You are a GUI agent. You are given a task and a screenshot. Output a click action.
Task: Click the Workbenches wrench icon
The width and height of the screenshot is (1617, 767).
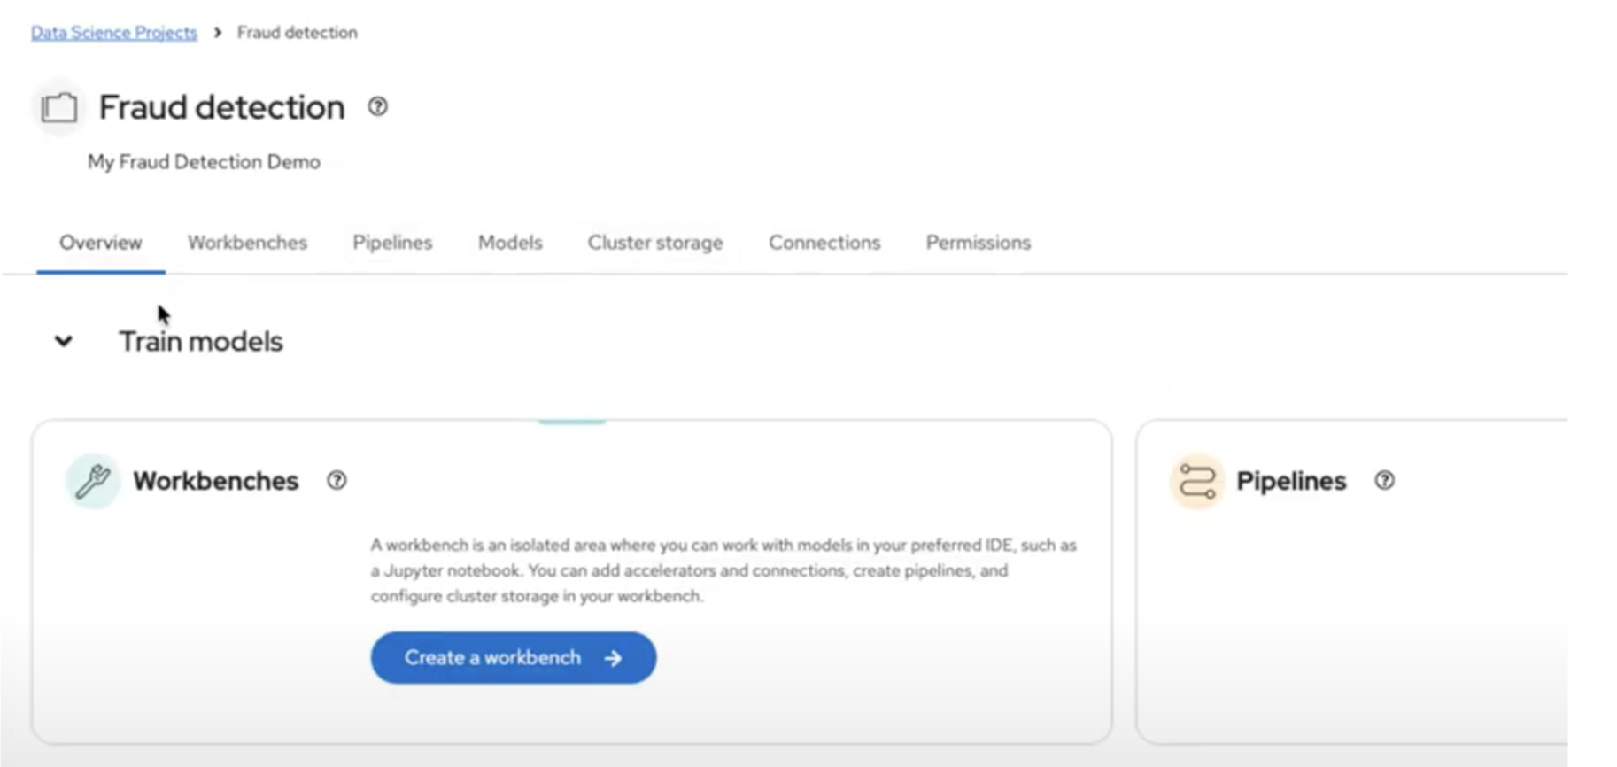tap(93, 481)
